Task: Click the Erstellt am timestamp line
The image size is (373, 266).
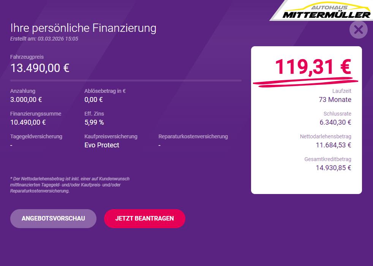Action: 44,39
